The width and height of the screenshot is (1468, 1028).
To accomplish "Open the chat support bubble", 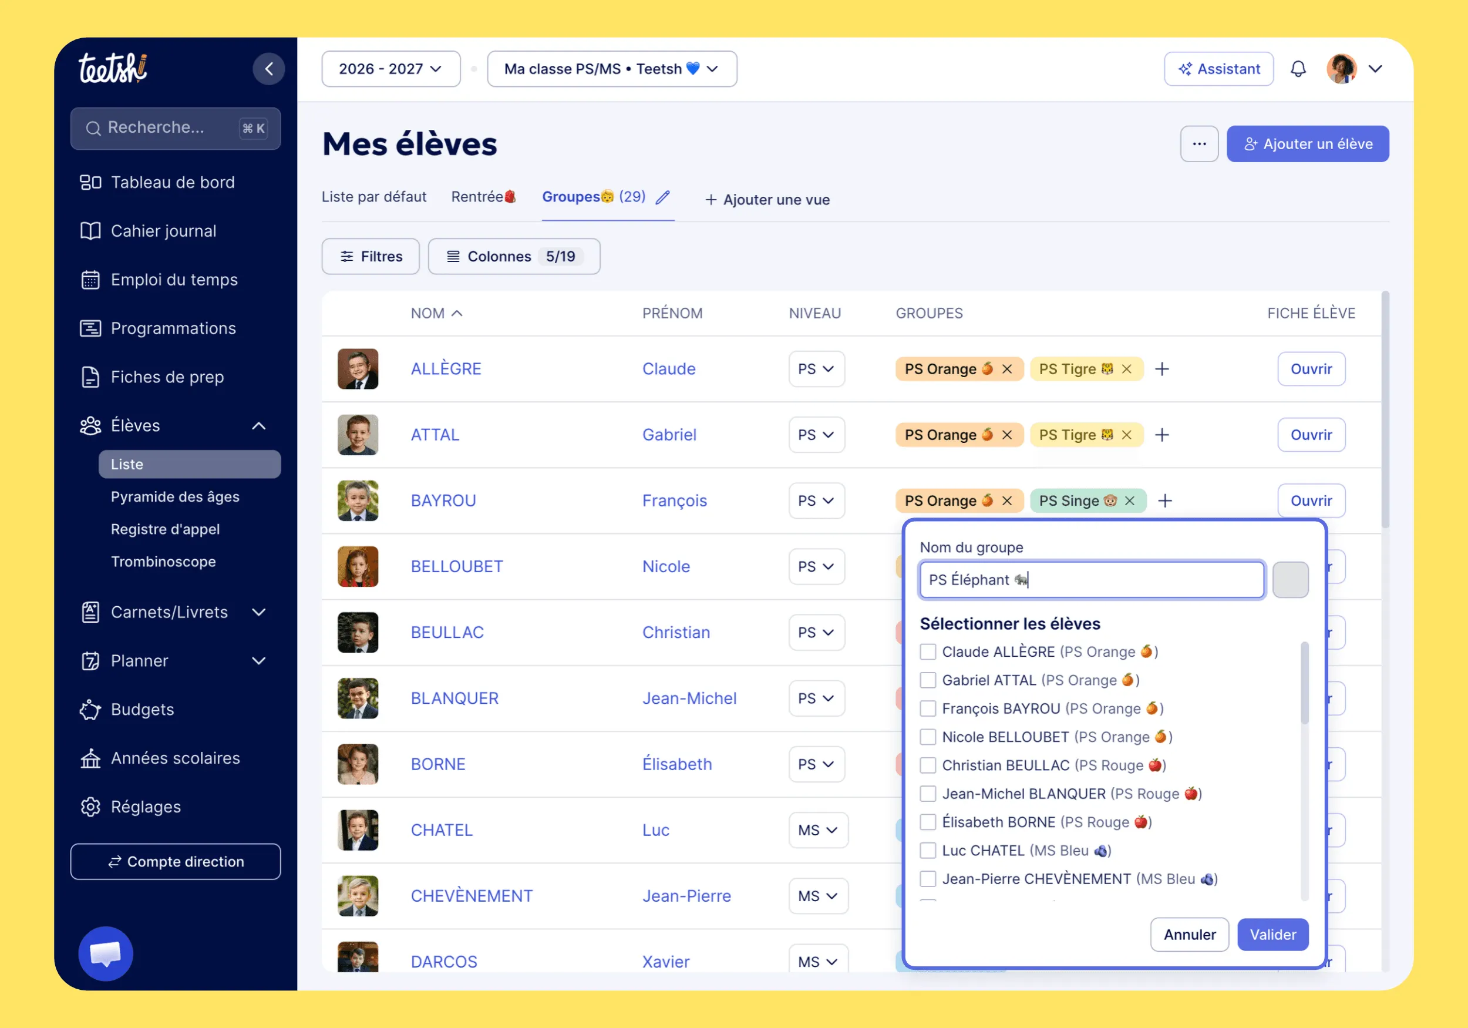I will [106, 953].
